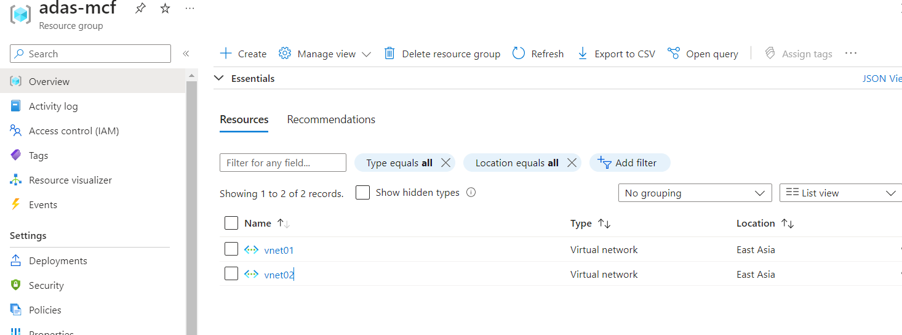Click the Access control (IAM) icon
The width and height of the screenshot is (902, 335).
16,131
